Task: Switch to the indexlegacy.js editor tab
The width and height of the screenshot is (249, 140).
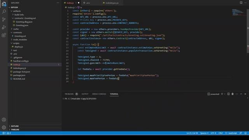Action: 112,3
